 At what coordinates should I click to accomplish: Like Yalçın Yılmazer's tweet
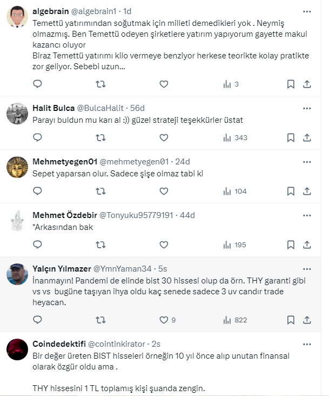(x=164, y=320)
